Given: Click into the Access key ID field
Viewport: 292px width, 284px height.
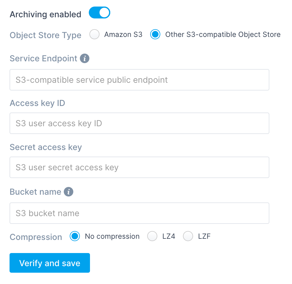Looking at the screenshot, I should (x=139, y=123).
